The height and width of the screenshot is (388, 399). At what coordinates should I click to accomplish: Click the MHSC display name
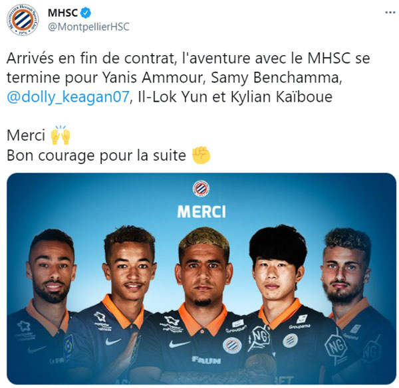[63, 13]
